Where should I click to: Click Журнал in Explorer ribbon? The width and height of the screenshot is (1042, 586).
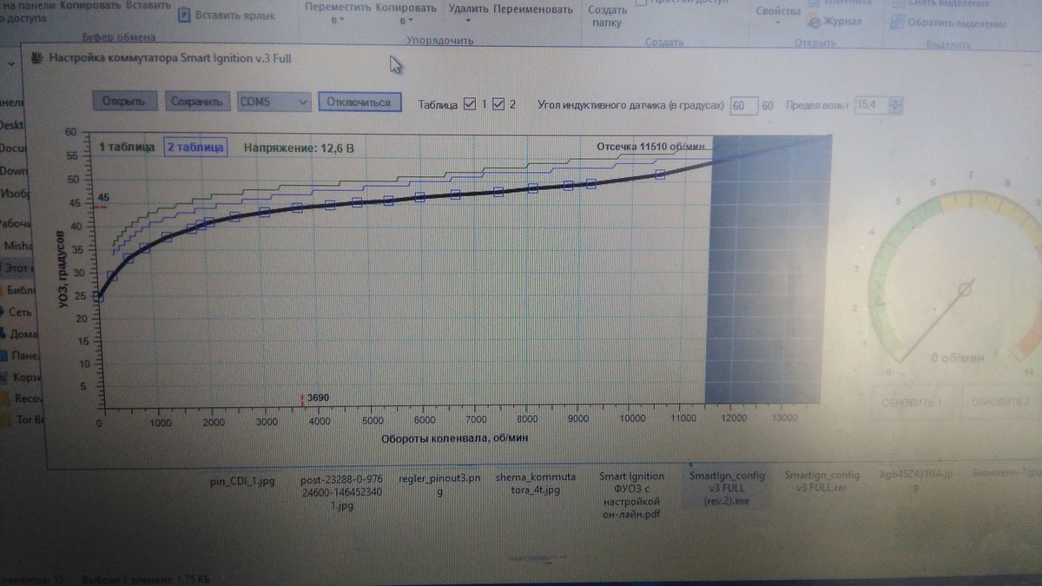click(834, 21)
